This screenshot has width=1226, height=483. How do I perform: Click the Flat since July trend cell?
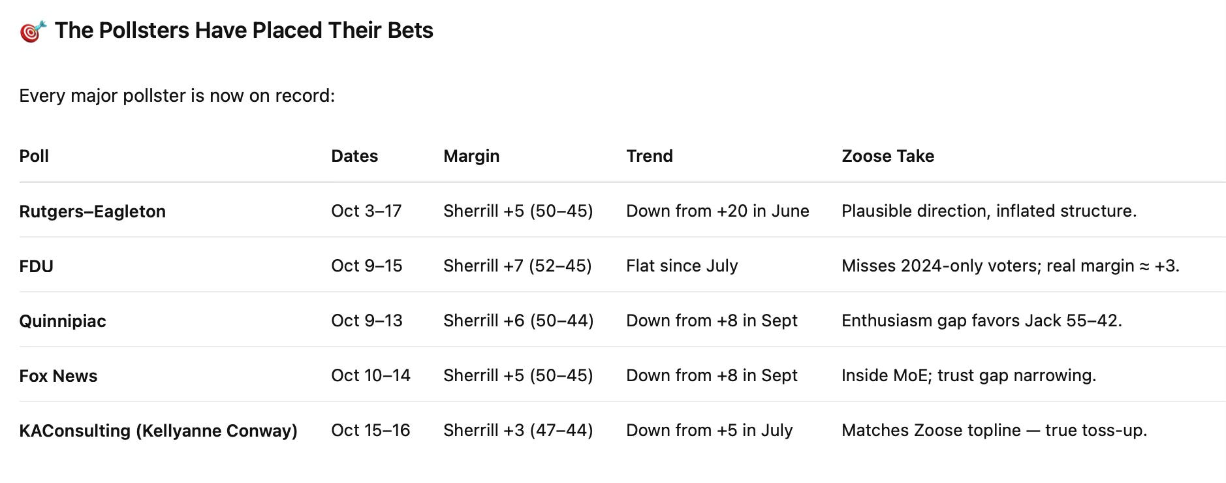(x=682, y=266)
